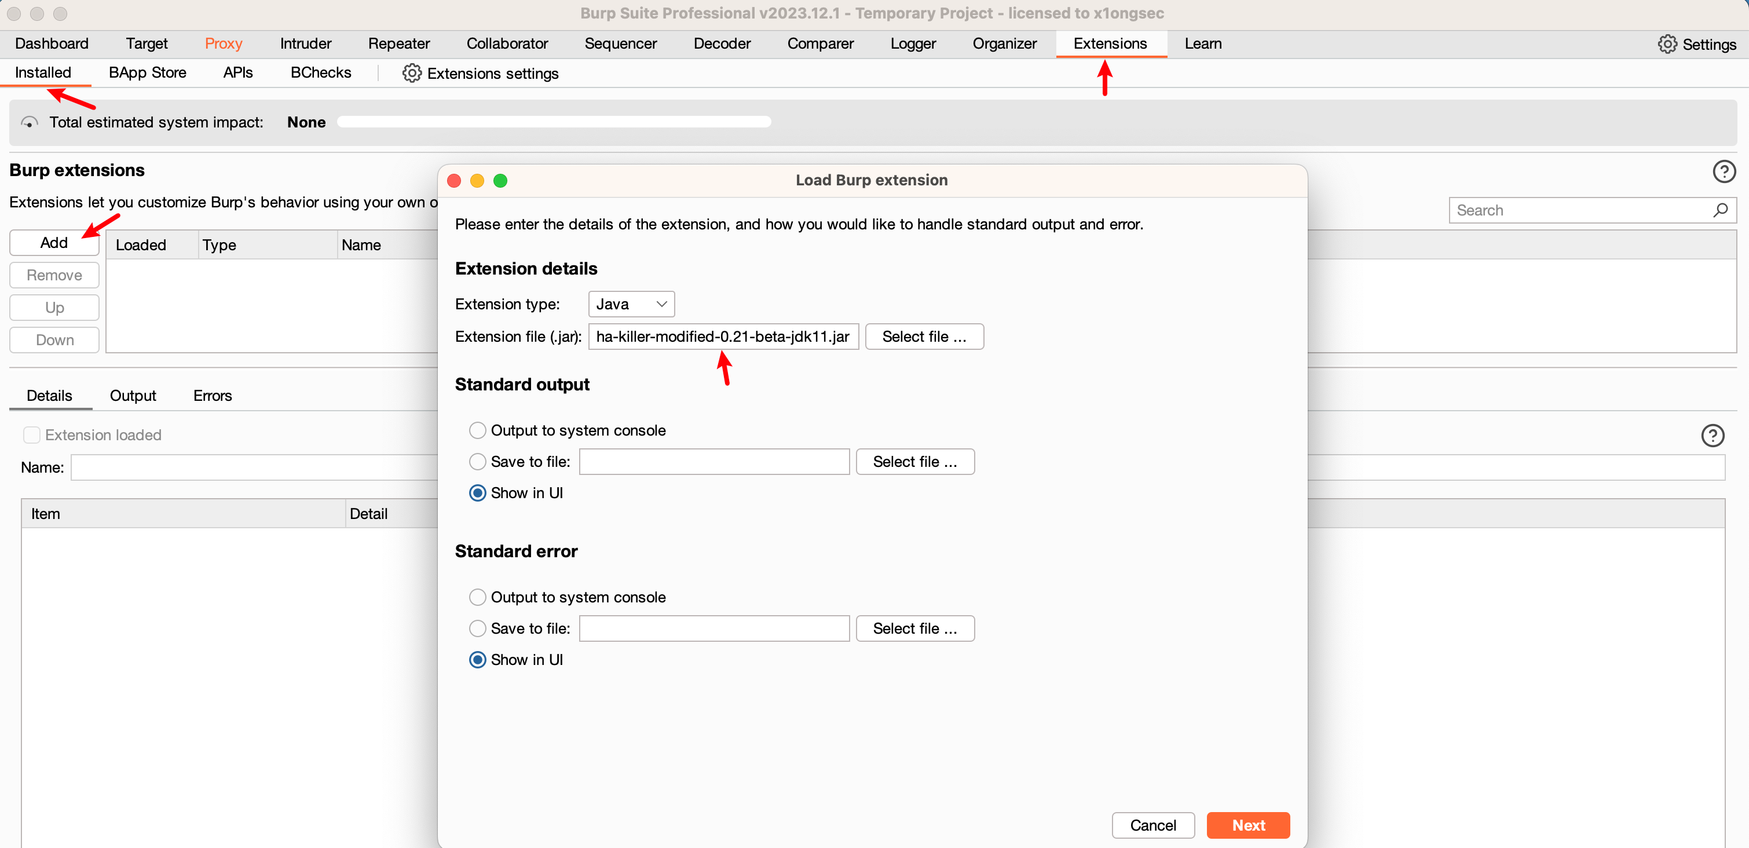Click the Add extension button
The width and height of the screenshot is (1749, 848).
point(53,243)
